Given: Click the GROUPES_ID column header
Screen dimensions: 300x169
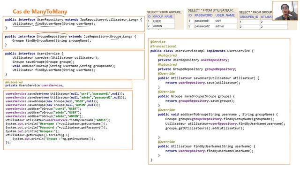Looking at the screenshot, I should [249, 17].
